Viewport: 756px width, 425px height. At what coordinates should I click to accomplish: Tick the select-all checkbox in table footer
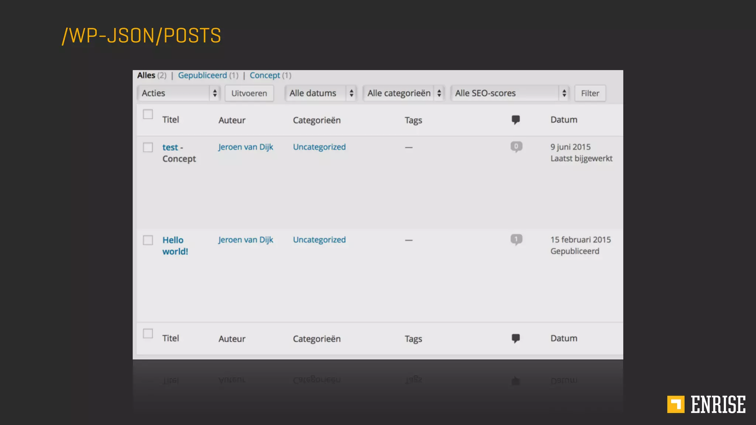(x=148, y=334)
